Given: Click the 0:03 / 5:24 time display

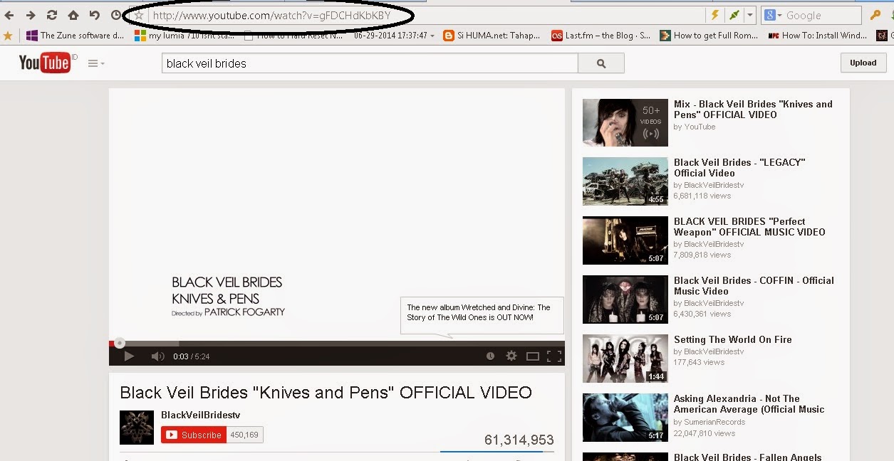Looking at the screenshot, I should pyautogui.click(x=192, y=356).
